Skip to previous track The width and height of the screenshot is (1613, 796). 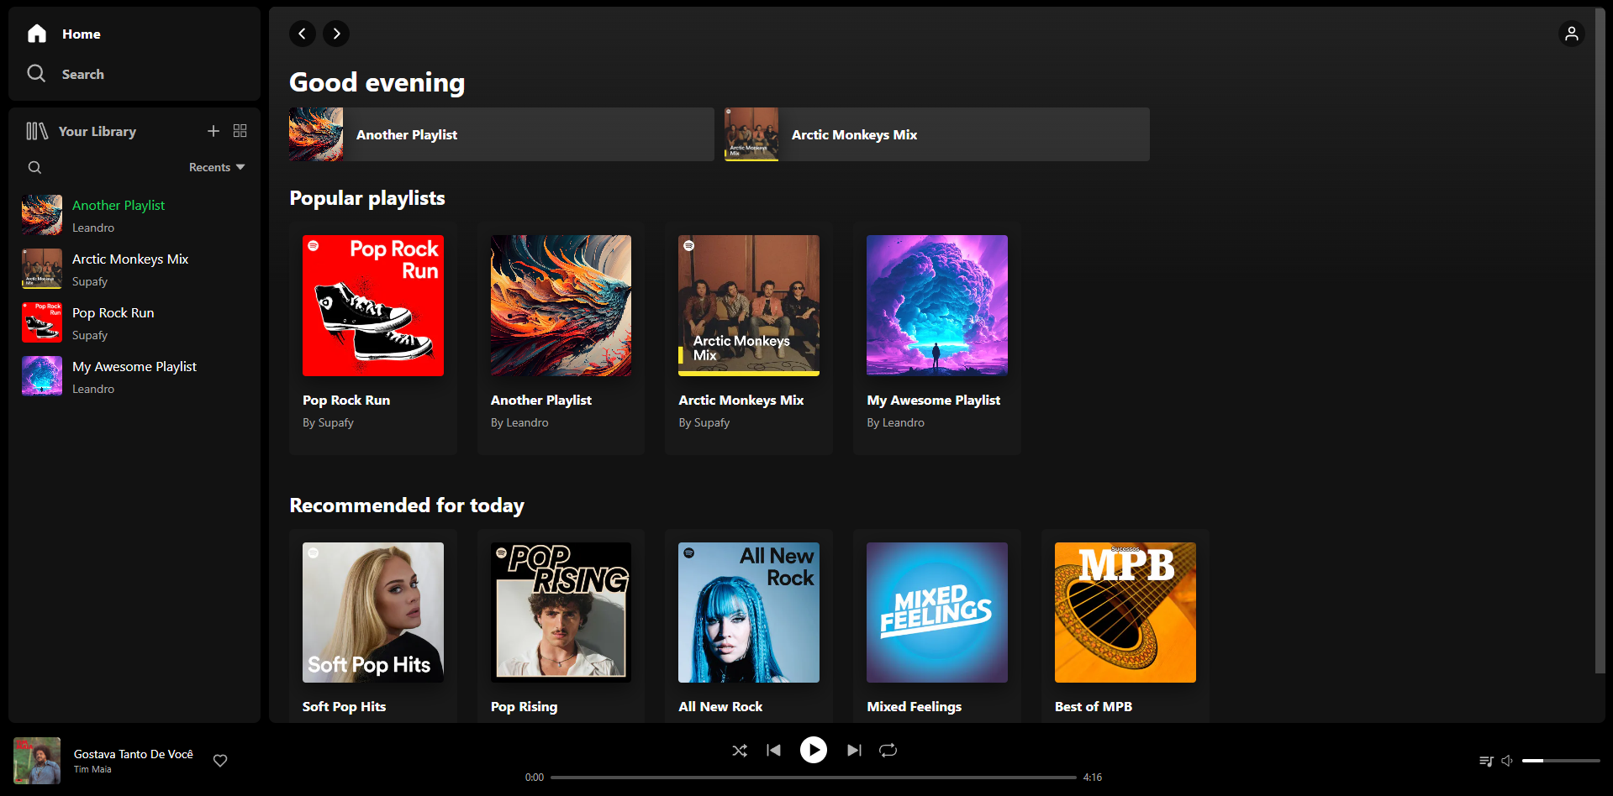[x=774, y=751]
